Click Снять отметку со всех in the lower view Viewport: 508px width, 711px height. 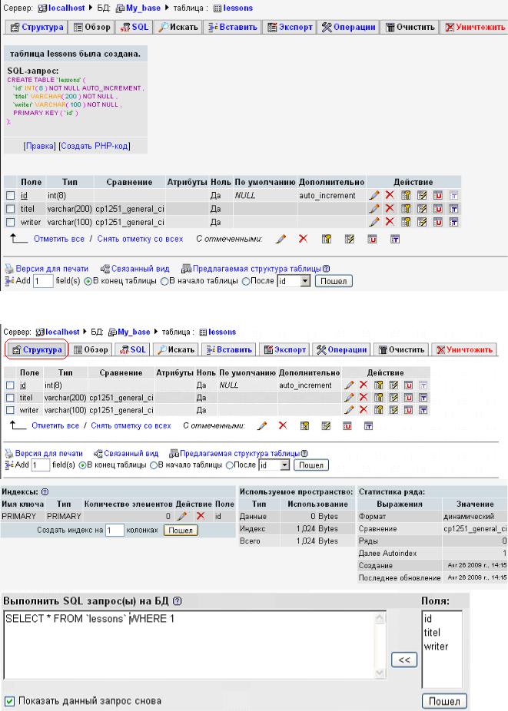coord(131,426)
